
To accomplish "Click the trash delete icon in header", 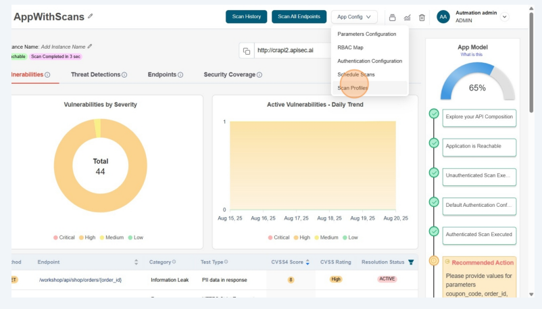I will coord(422,18).
